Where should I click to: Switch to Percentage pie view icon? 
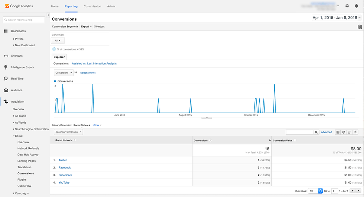[x=344, y=132]
